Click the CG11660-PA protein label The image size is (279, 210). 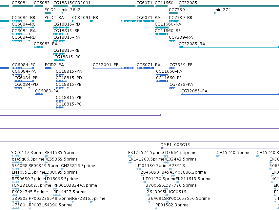[169, 71]
